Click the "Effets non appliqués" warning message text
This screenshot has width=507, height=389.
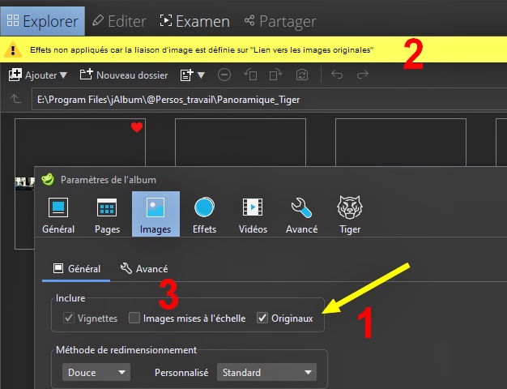(202, 50)
